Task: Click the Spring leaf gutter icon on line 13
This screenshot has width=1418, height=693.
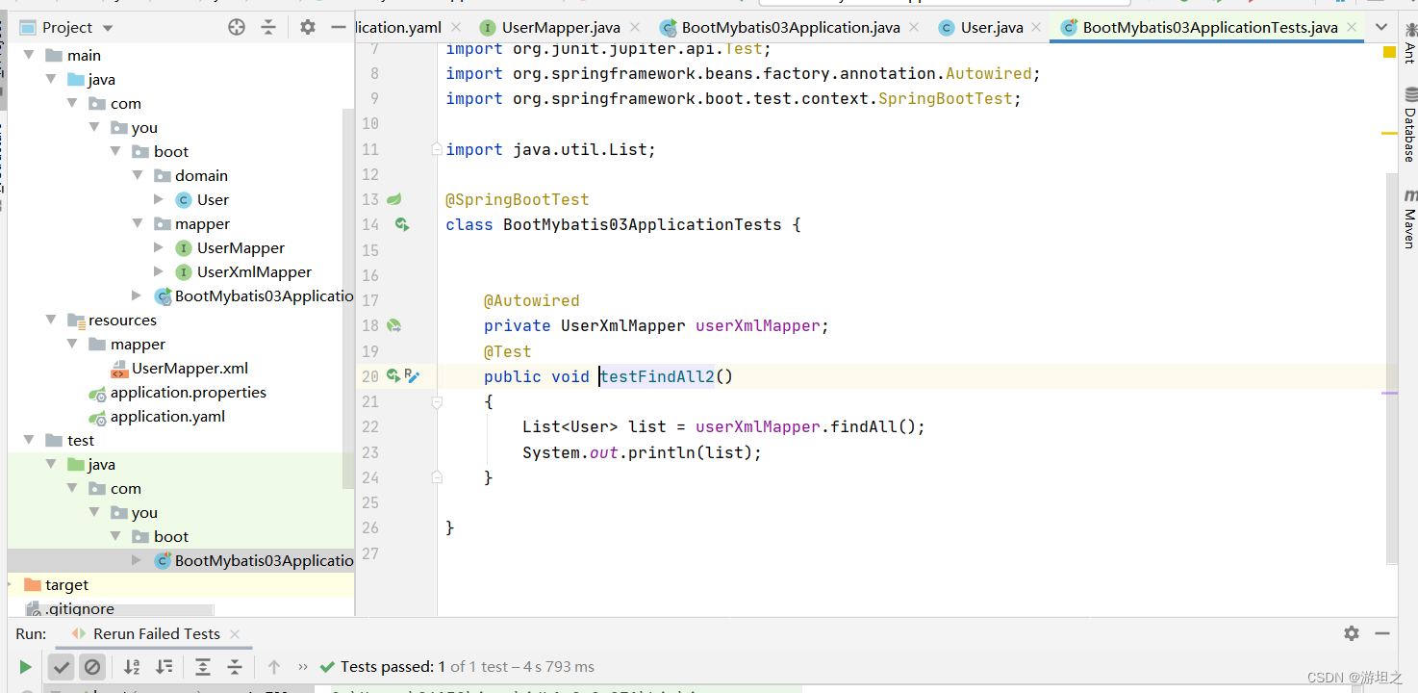Action: tap(394, 199)
